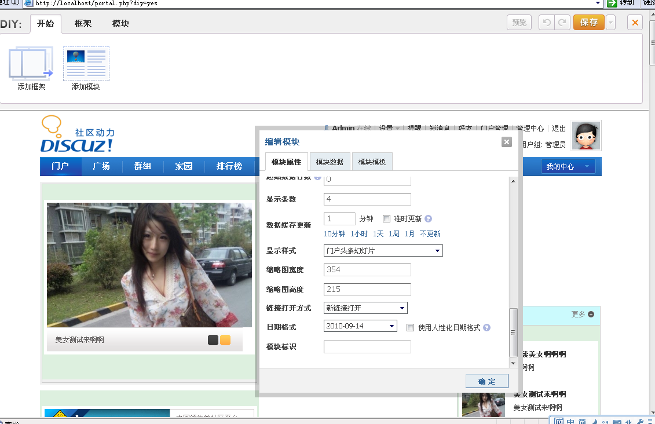Screen dimensions: 655x424
Task: Click the 数据缓存更新 minutes input
Action: point(339,218)
